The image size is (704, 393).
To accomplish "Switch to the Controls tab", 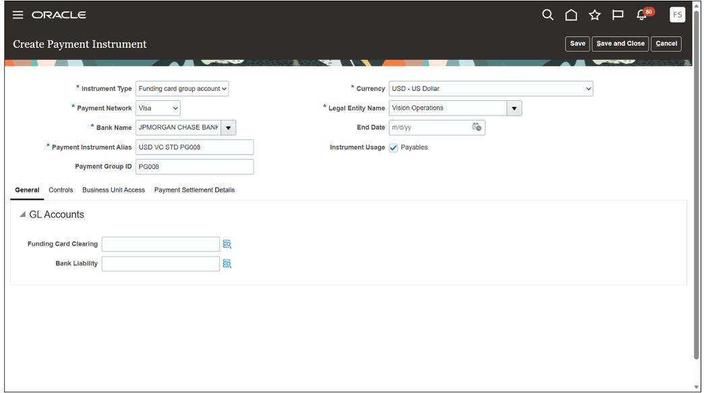I will pyautogui.click(x=61, y=190).
